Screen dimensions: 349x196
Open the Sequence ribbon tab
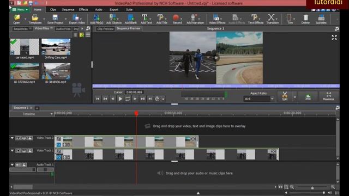(x=68, y=10)
